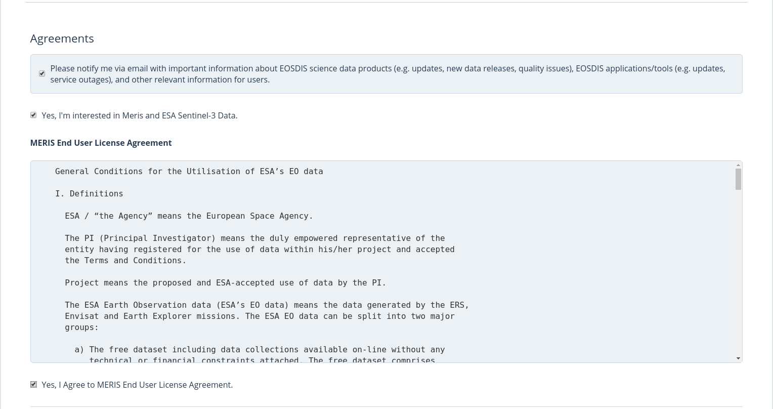Uncheck the EOSDIS email notification checkbox
Viewport: 773px width, 409px height.
pyautogui.click(x=42, y=74)
